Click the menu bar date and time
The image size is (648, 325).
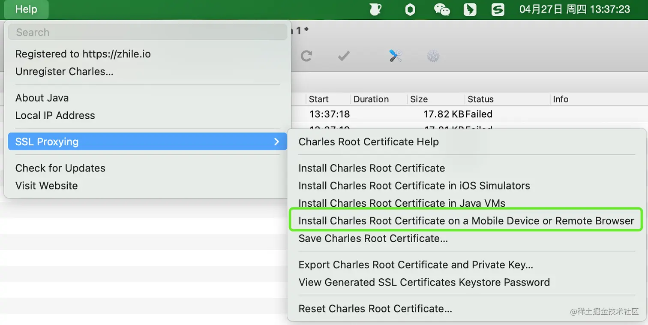point(575,9)
